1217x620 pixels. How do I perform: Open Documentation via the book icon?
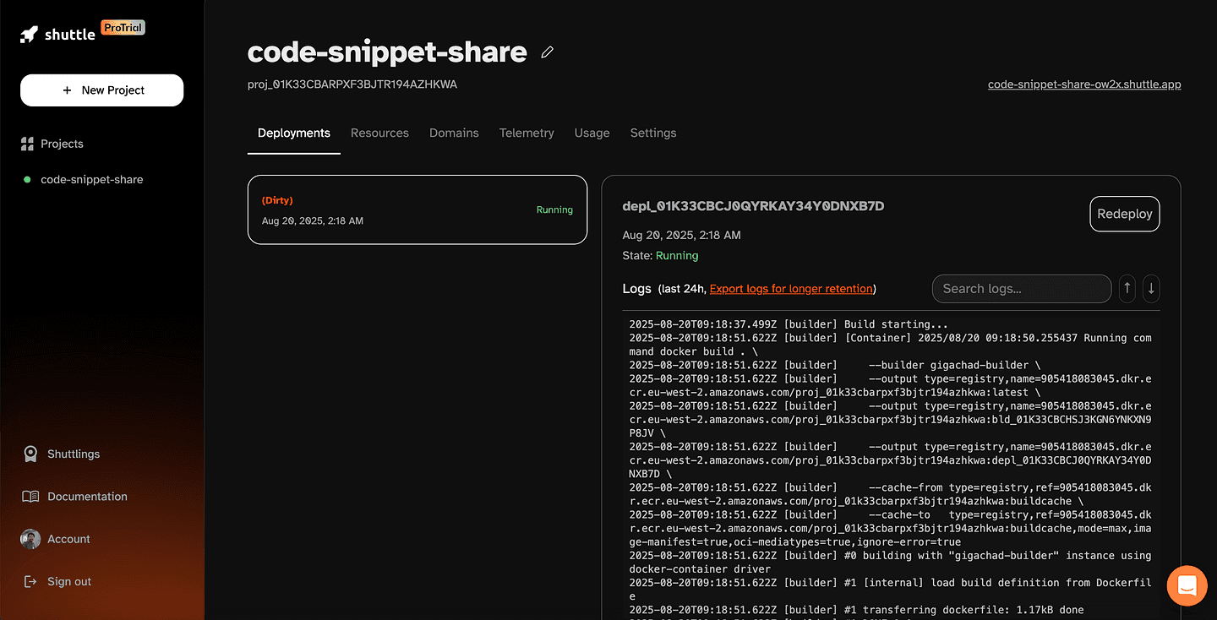coord(30,496)
